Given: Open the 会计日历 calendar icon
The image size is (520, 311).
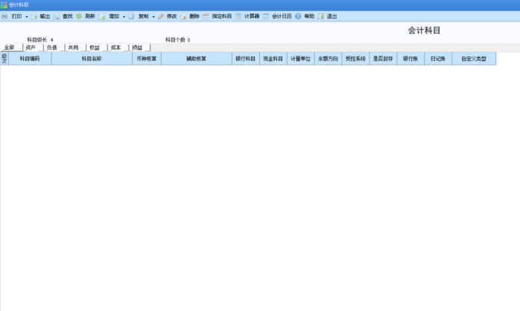Looking at the screenshot, I should (266, 16).
